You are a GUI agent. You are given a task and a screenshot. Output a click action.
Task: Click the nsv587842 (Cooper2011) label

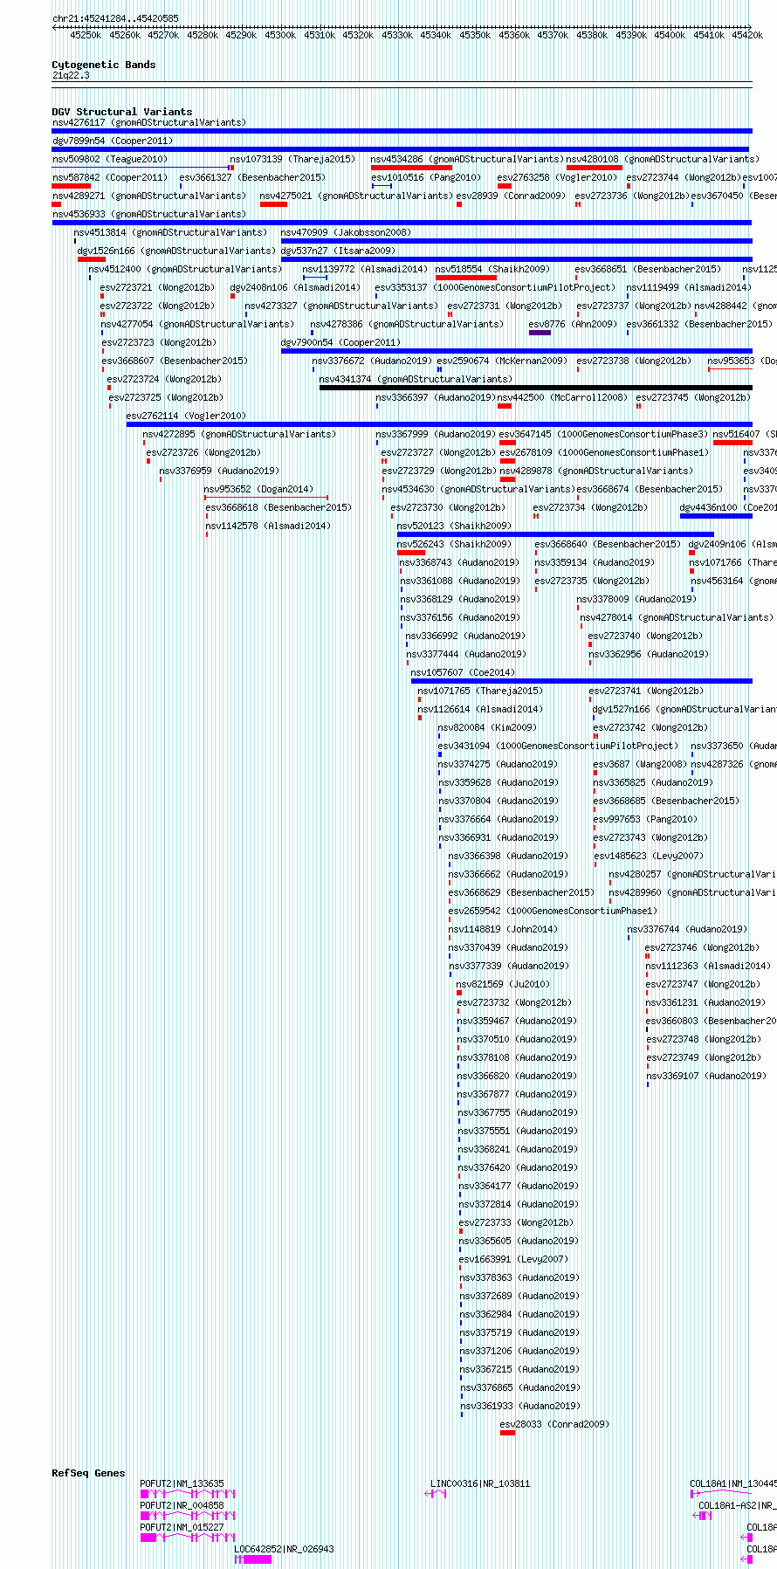(110, 177)
